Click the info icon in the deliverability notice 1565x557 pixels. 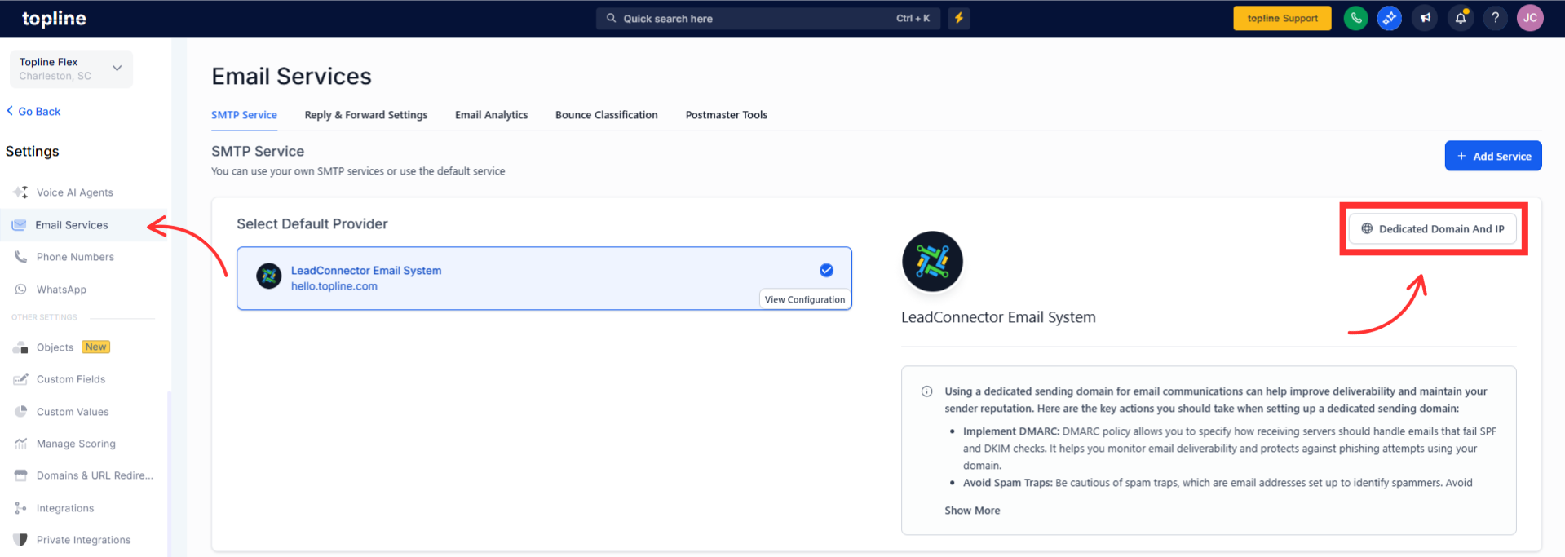pyautogui.click(x=926, y=391)
